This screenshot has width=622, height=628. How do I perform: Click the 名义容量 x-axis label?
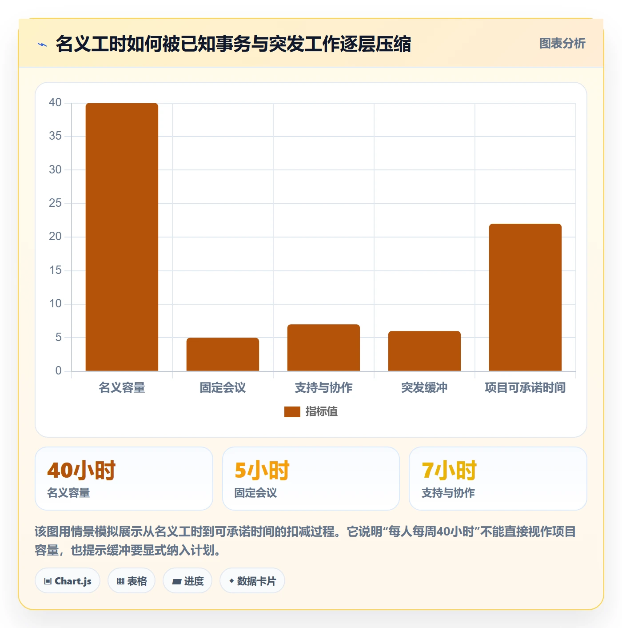(122, 388)
